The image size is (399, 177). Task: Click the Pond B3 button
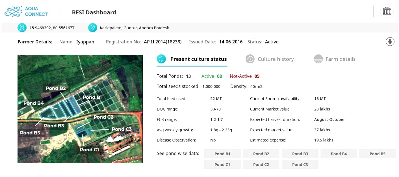click(x=300, y=154)
